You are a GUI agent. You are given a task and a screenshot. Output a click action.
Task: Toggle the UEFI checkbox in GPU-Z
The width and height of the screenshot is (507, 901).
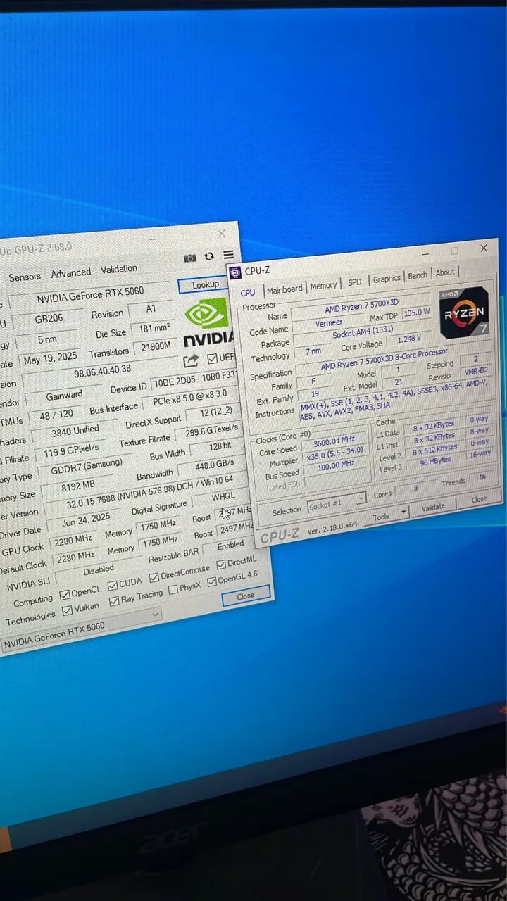point(213,359)
